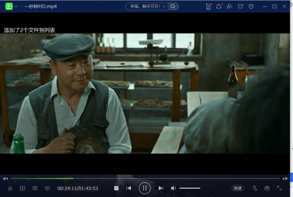Open playback history clock icon
Screen dimensions: 293x197
point(251,6)
